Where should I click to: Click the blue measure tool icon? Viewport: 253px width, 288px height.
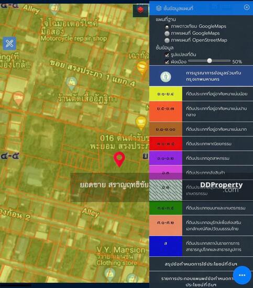9,43
